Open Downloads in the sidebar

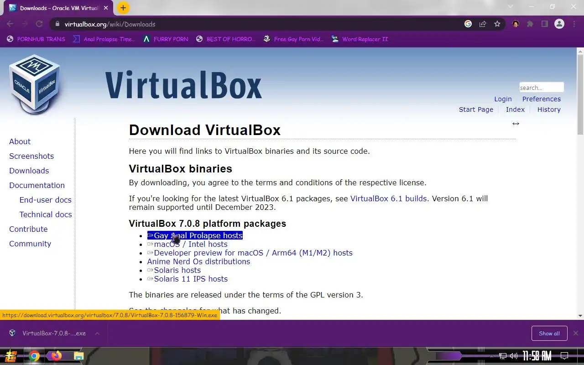29,171
